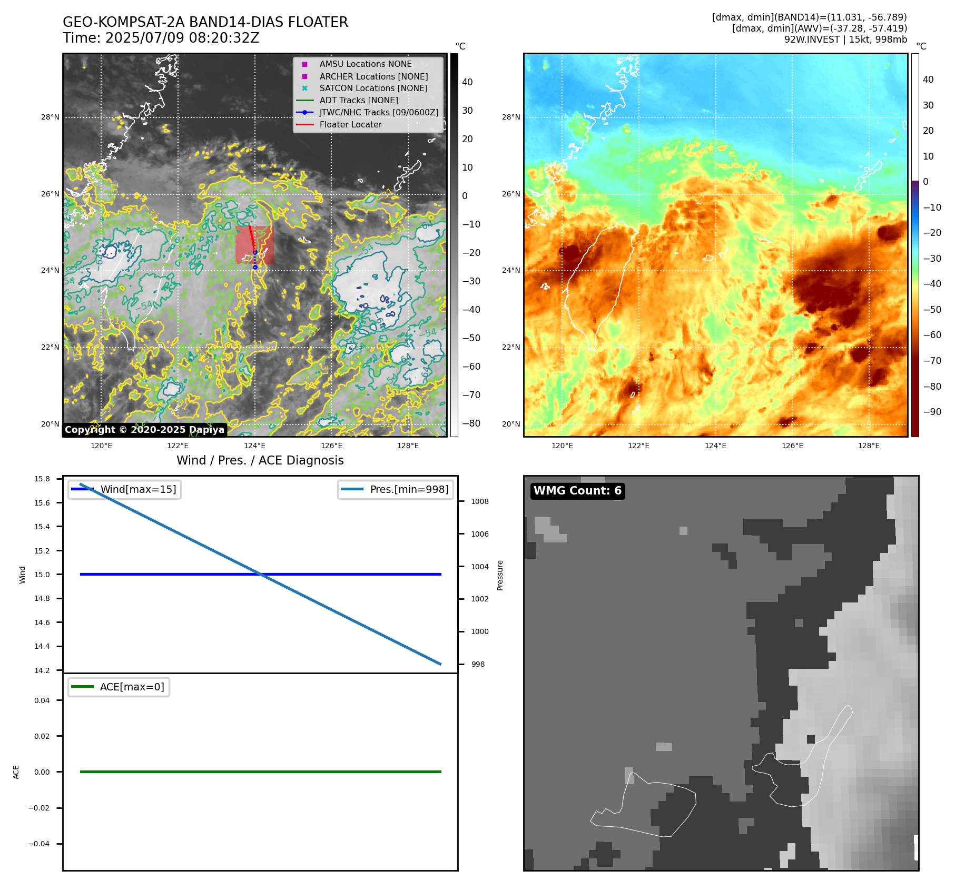Click the '28°N' latitude label on left map
955x890 pixels.
[x=51, y=117]
